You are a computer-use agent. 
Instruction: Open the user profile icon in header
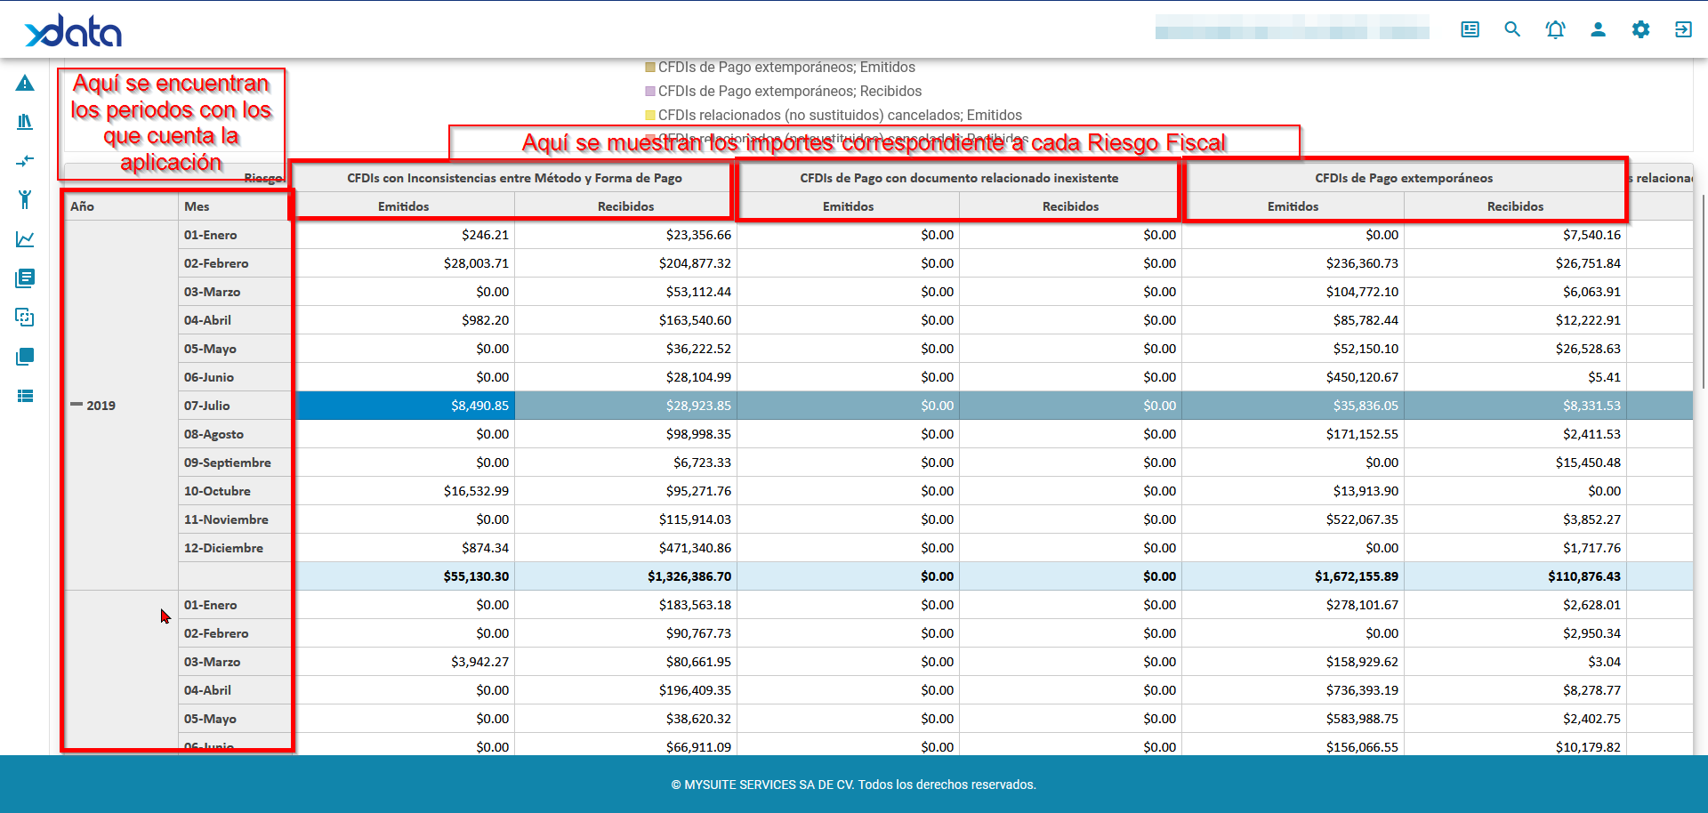1598,29
